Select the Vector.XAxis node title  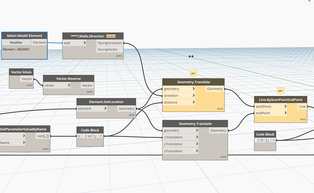click(x=20, y=72)
